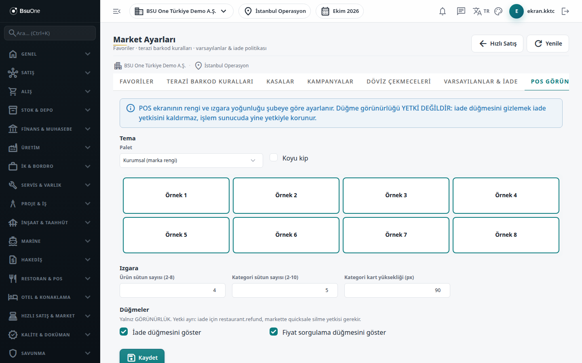Collapse the sidebar with the hamburger icon

coord(117,11)
